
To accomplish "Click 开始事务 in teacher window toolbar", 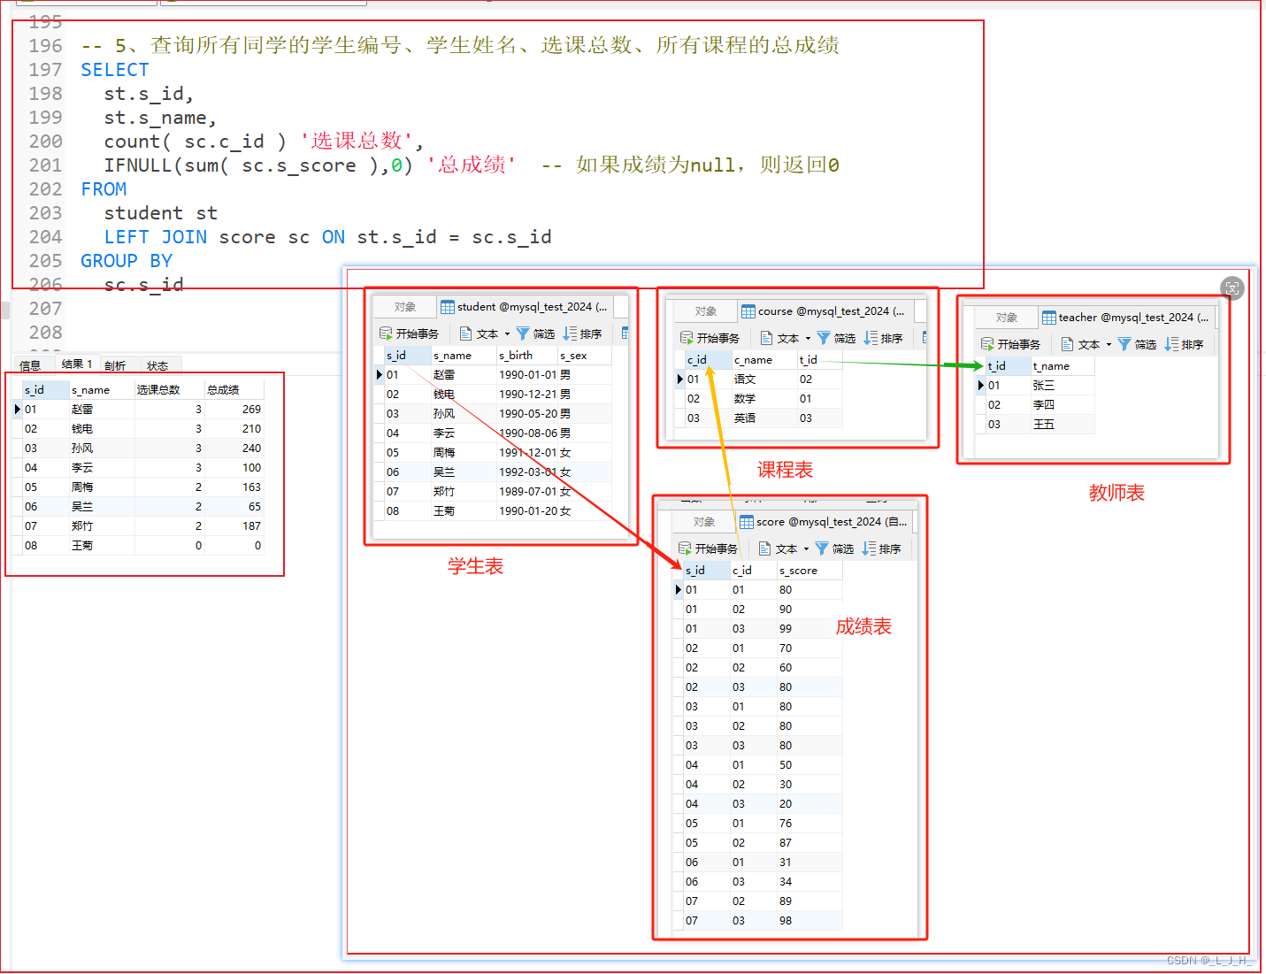I will click(1011, 344).
